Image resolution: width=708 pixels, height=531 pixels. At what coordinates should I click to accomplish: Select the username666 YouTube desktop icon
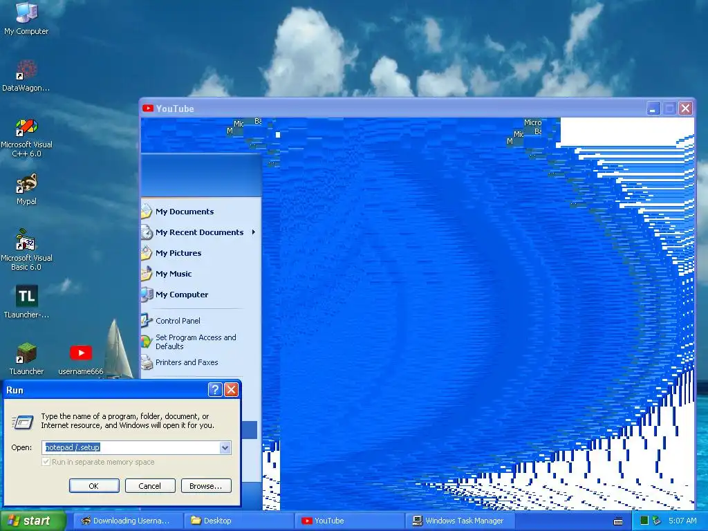click(81, 360)
